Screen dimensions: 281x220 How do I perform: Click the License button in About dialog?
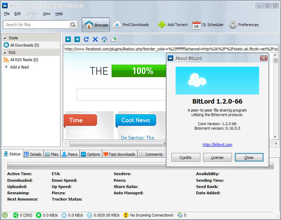217,157
